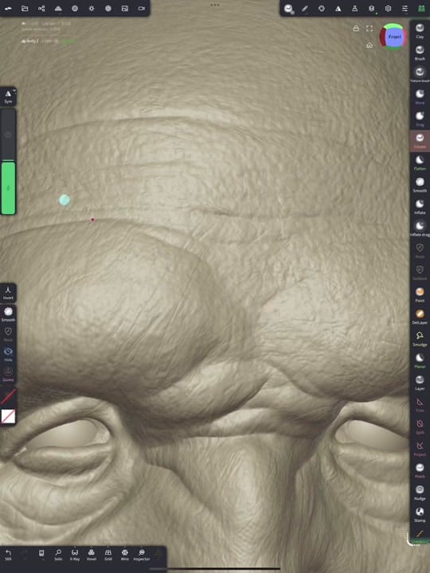The height and width of the screenshot is (573, 430).
Task: Pick the Smudge tool
Action: pos(420,339)
